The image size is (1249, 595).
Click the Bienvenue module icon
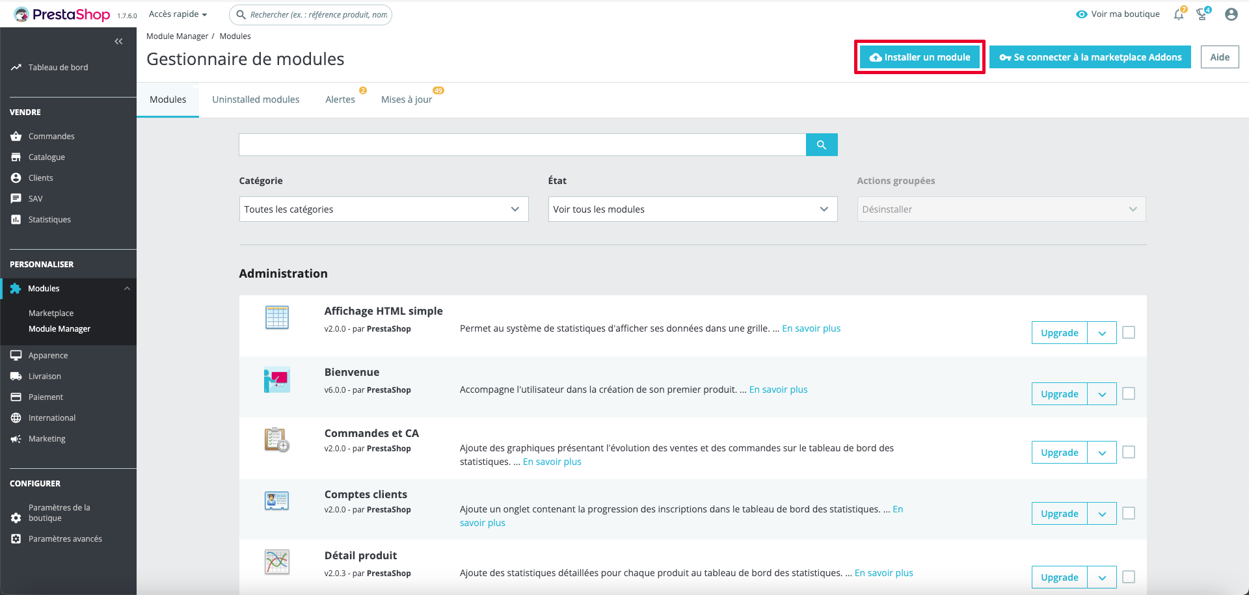tap(277, 380)
